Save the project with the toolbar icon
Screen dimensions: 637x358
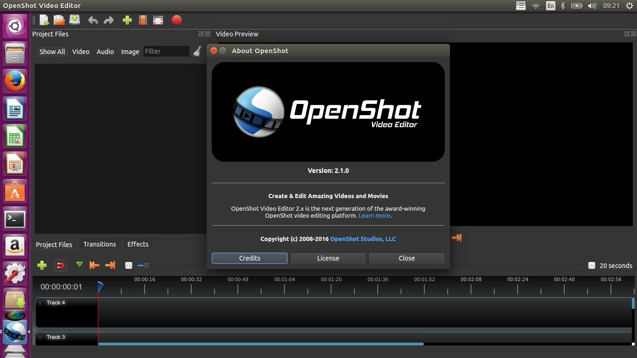click(75, 20)
